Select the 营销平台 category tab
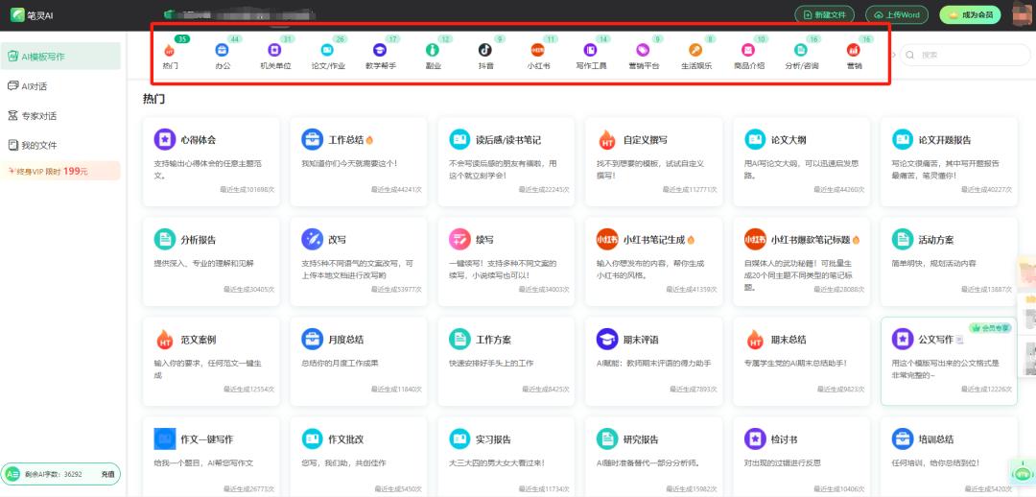This screenshot has height=497, width=1036. [643, 56]
